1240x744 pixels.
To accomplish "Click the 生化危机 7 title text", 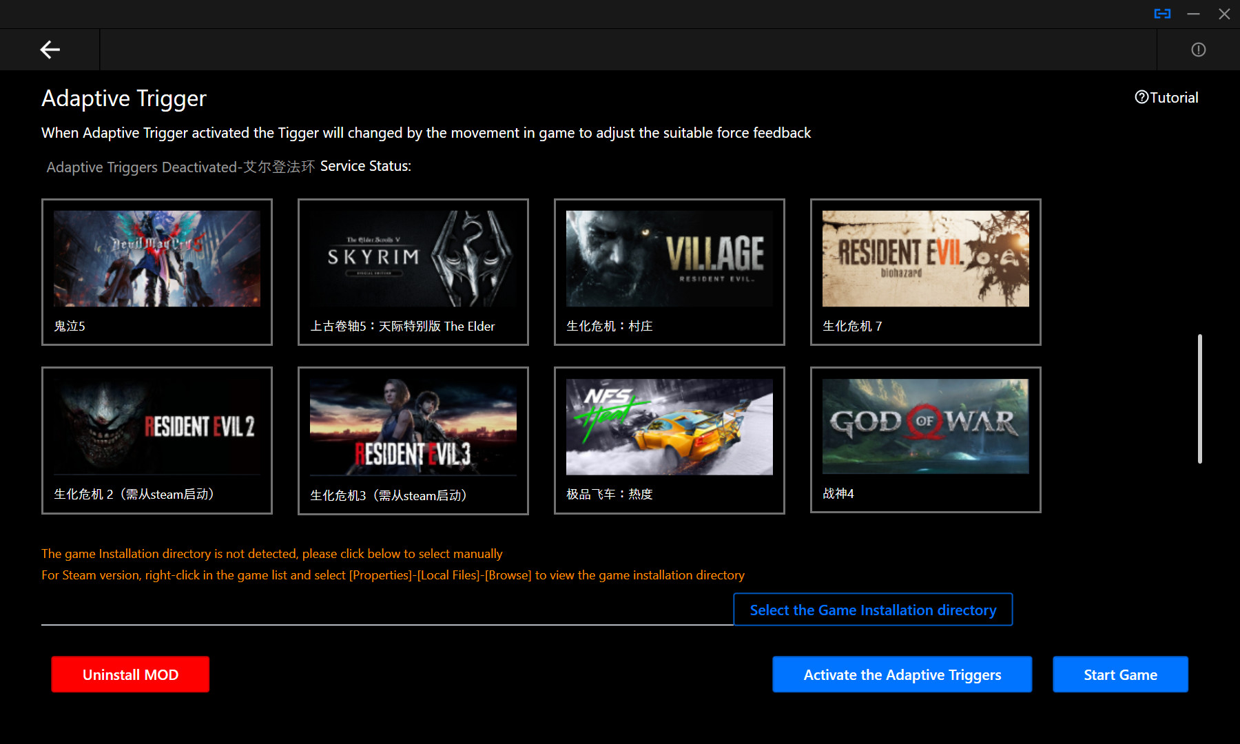I will coord(852,326).
